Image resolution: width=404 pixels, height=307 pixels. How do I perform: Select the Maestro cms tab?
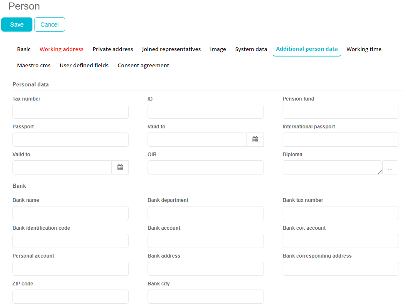coord(34,65)
